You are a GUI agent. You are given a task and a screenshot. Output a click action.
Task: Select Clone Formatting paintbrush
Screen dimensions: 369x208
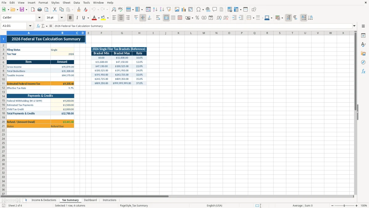pyautogui.click(x=79, y=10)
